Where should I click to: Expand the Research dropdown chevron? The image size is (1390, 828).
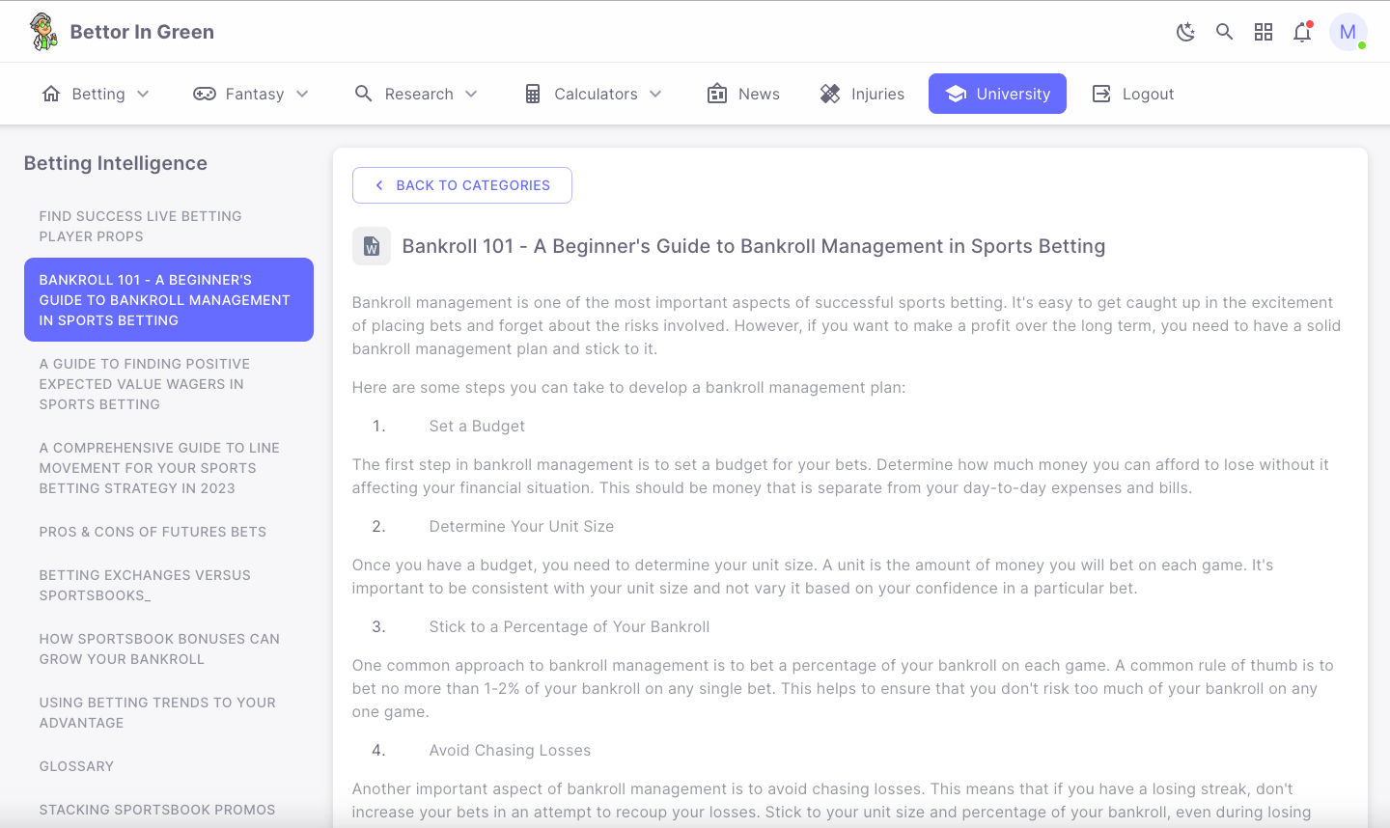click(x=471, y=94)
